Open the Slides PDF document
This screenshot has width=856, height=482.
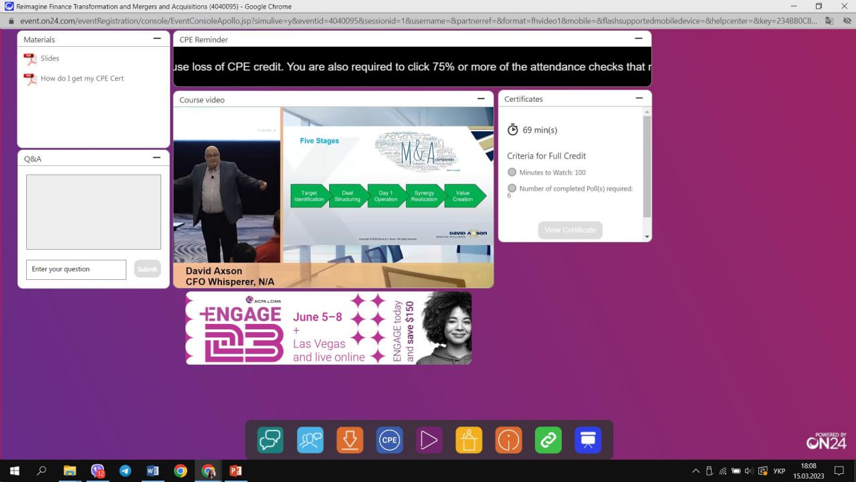[x=49, y=58]
